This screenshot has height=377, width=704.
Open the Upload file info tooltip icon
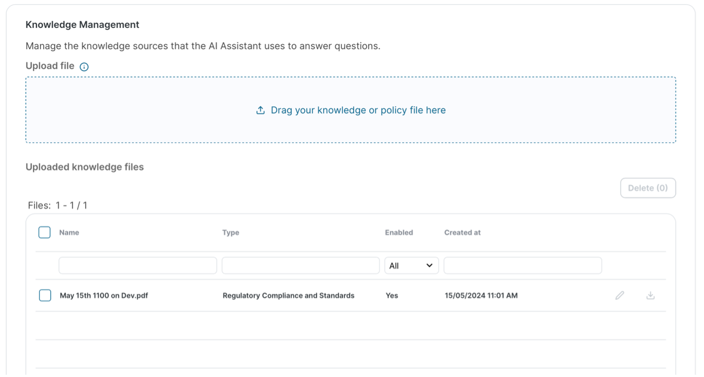pyautogui.click(x=84, y=66)
